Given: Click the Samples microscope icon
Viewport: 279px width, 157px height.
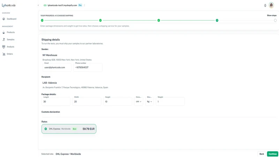Looking at the screenshot, I should (x=3, y=39).
